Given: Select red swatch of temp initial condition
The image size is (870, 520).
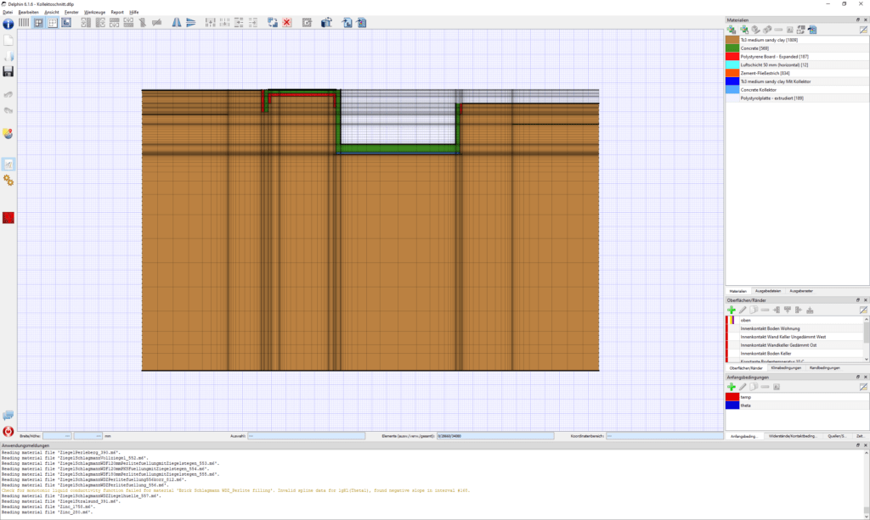Looking at the screenshot, I should point(732,397).
